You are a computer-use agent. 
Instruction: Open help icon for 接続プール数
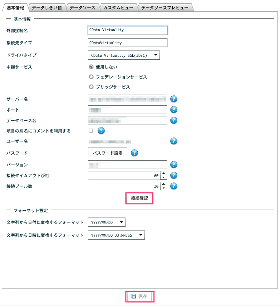coord(173,186)
